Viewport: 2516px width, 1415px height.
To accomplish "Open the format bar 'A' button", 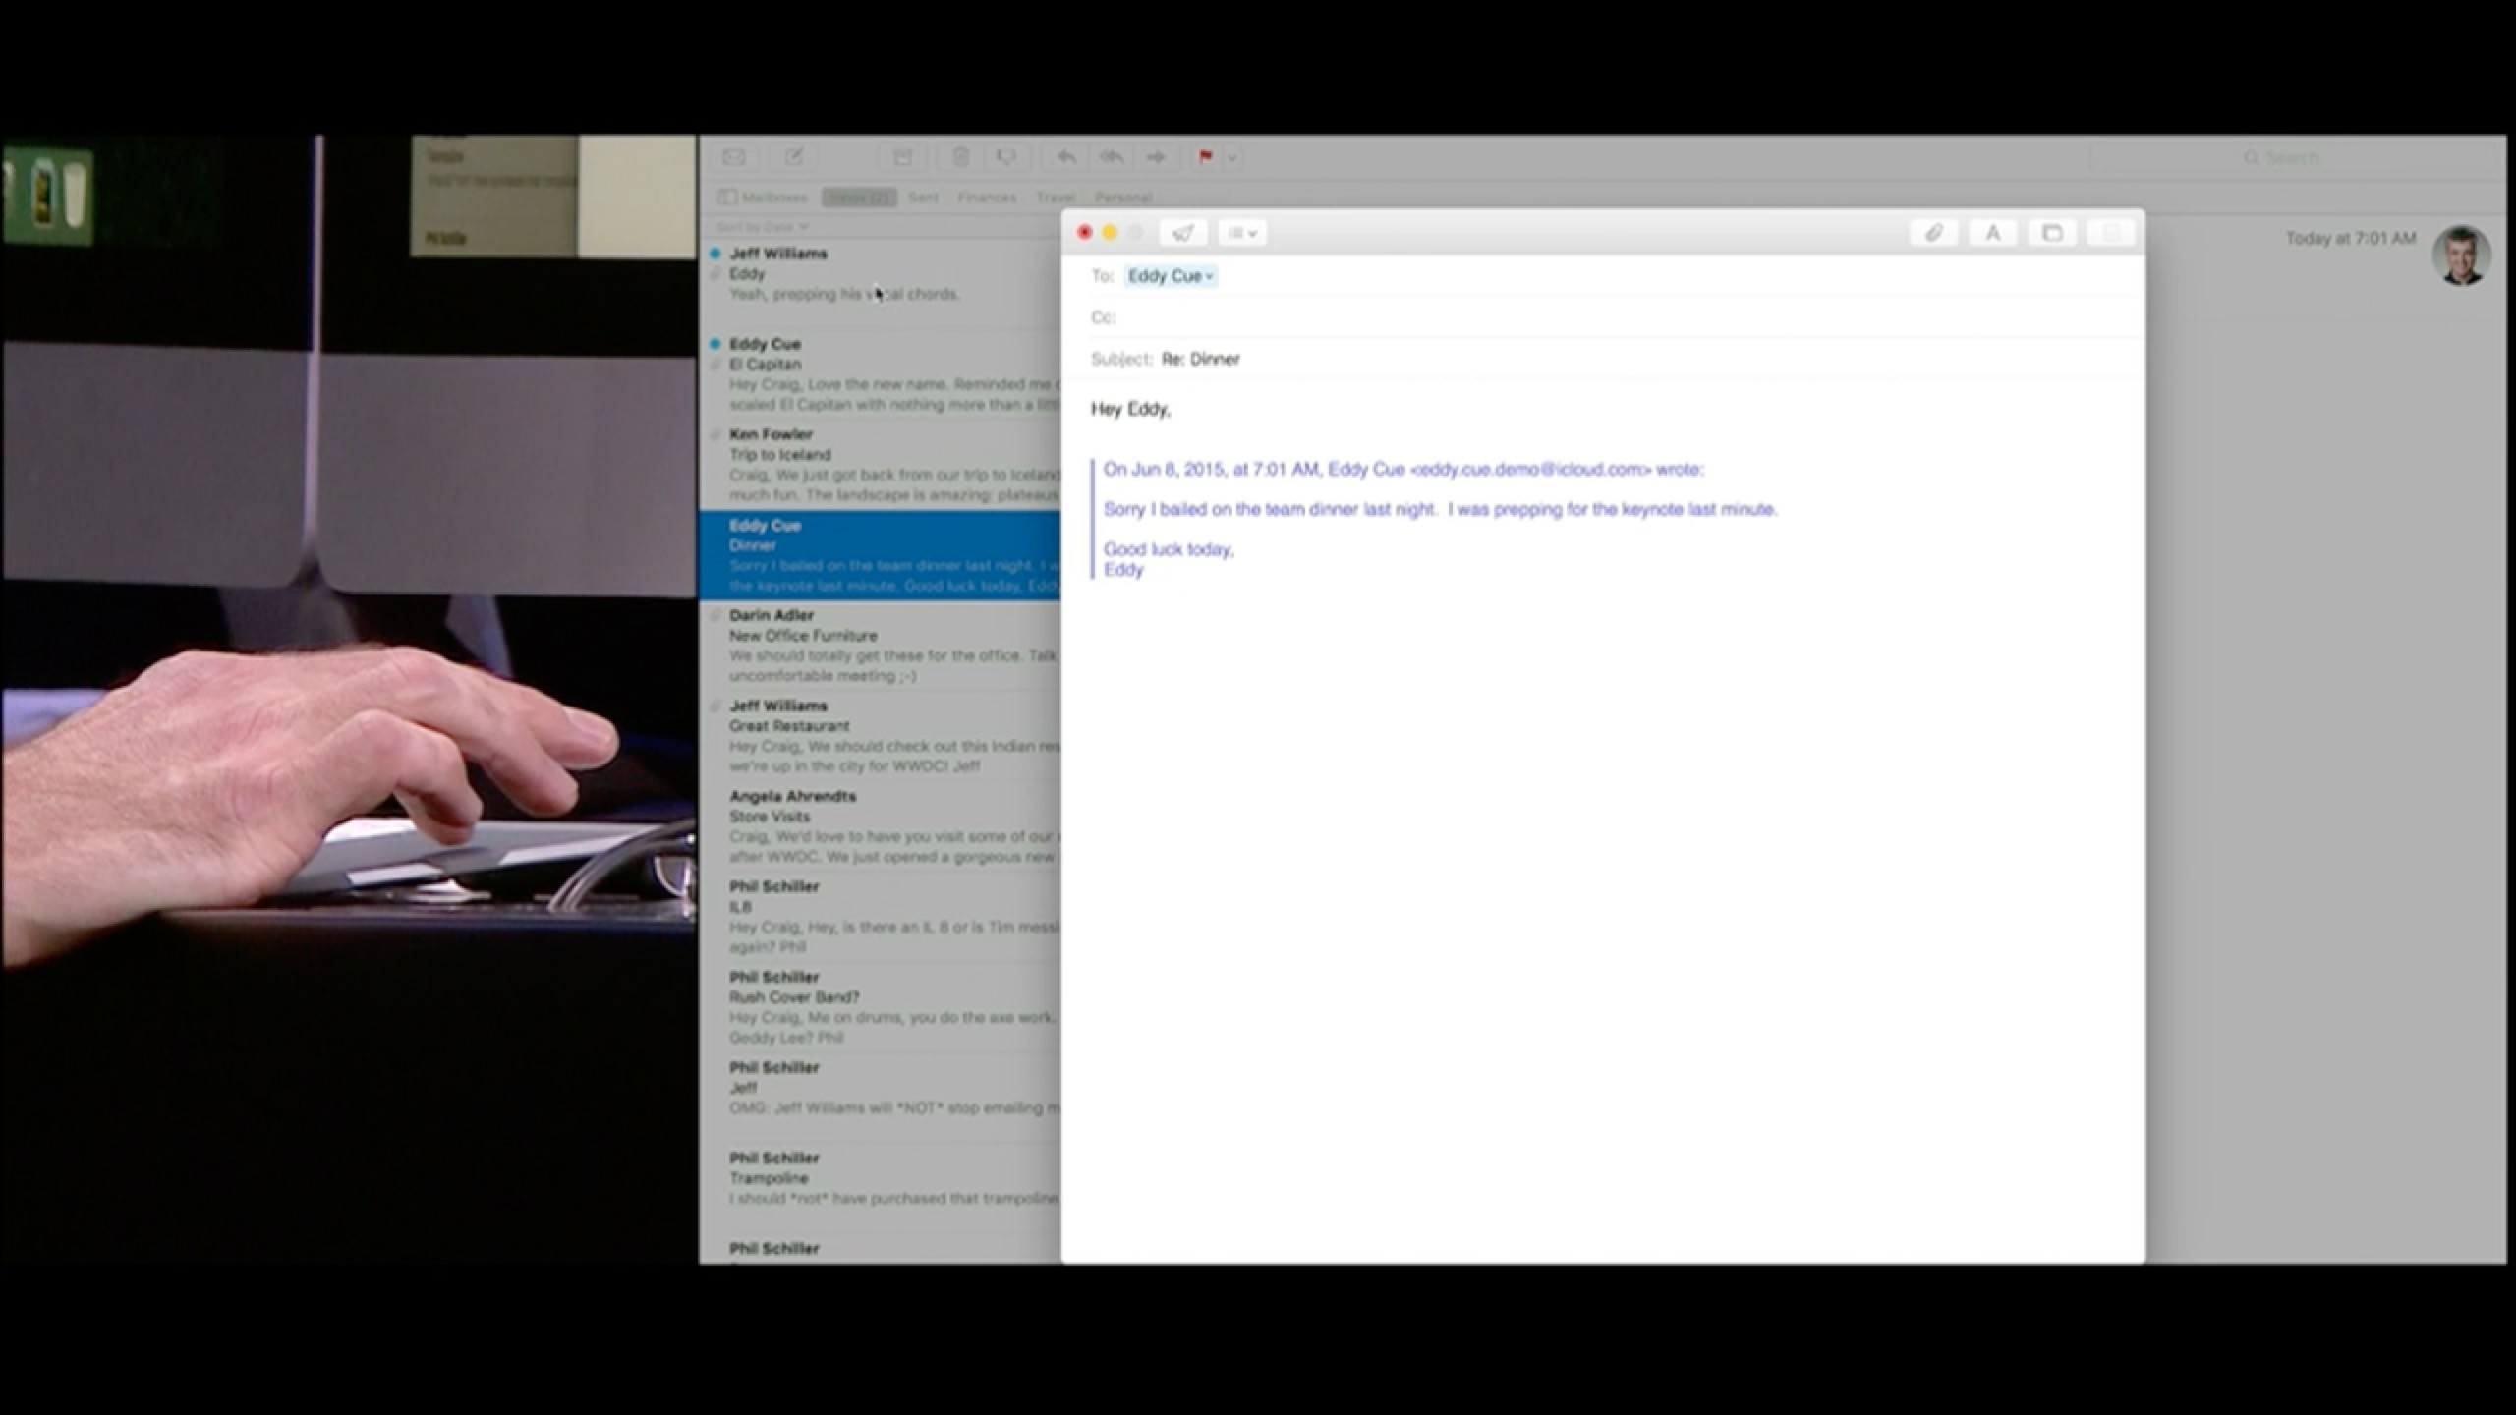I will click(1992, 233).
